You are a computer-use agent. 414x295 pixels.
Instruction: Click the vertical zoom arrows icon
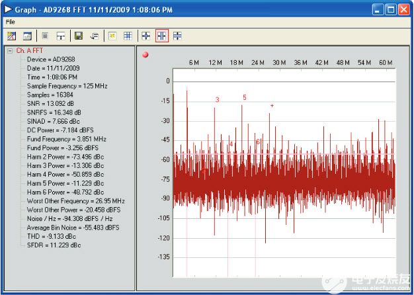(177, 36)
